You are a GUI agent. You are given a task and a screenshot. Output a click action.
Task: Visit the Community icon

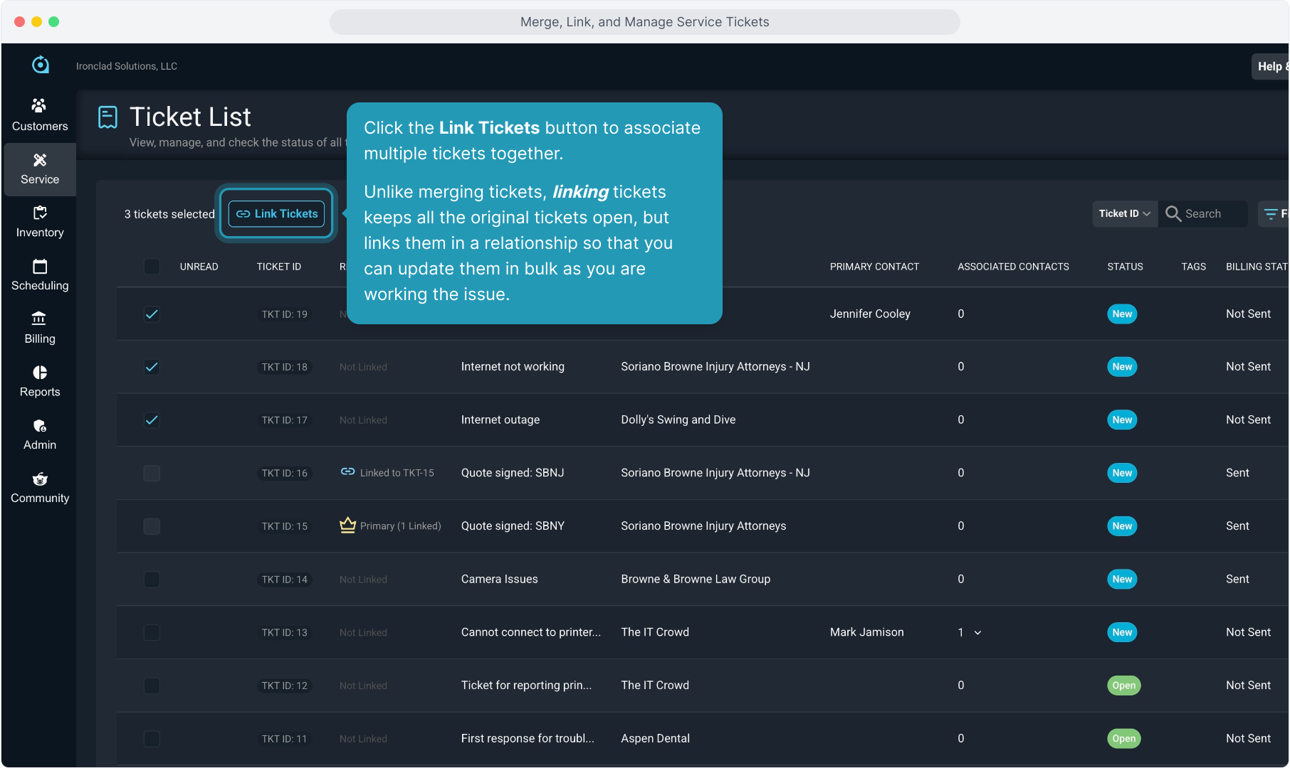(39, 479)
